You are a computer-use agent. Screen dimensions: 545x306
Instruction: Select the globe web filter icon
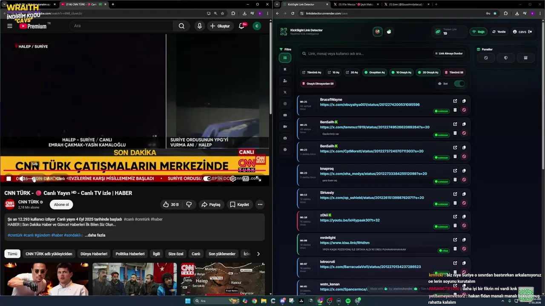(285, 150)
